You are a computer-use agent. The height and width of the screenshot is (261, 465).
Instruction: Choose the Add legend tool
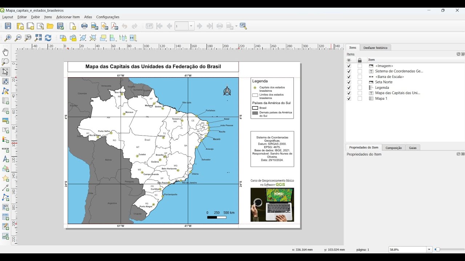coord(5,140)
